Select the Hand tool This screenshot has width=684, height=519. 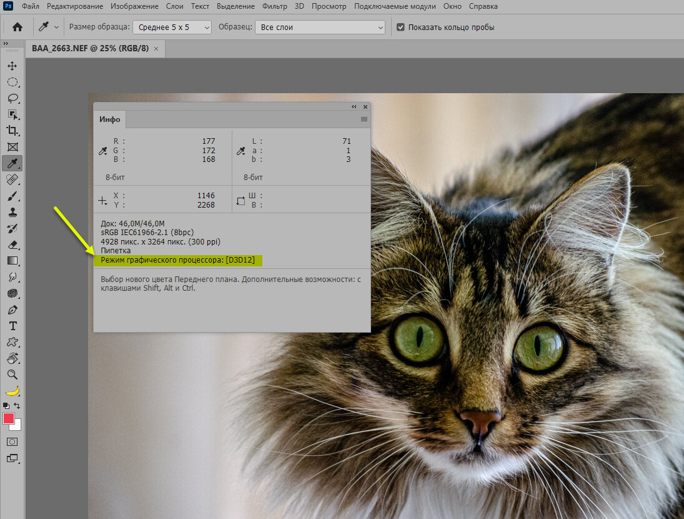(x=12, y=358)
